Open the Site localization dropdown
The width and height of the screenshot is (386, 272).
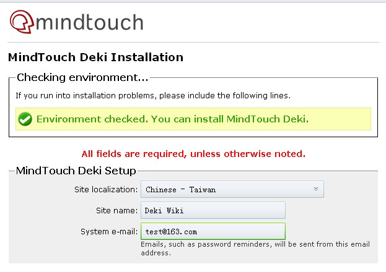point(232,189)
